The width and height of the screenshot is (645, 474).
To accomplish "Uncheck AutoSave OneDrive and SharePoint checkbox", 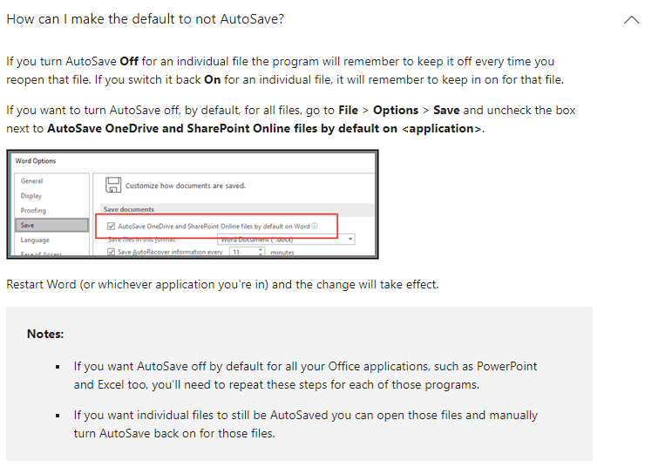I will click(111, 226).
